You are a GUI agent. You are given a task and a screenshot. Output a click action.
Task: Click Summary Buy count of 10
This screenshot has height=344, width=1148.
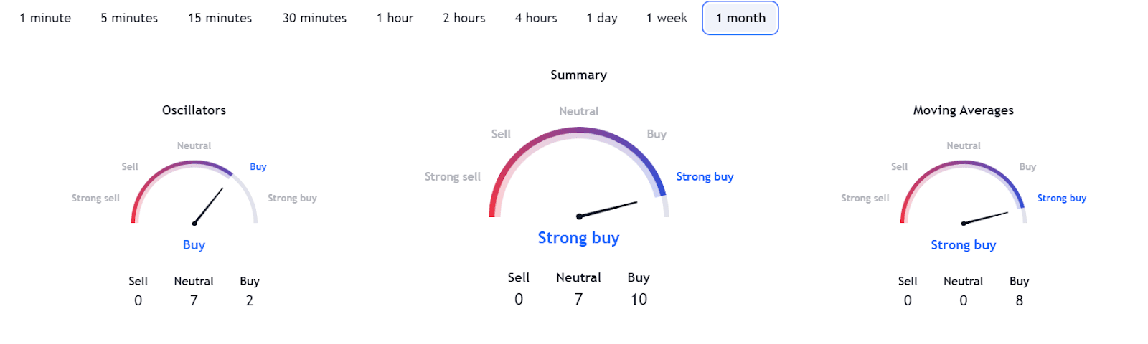point(639,300)
